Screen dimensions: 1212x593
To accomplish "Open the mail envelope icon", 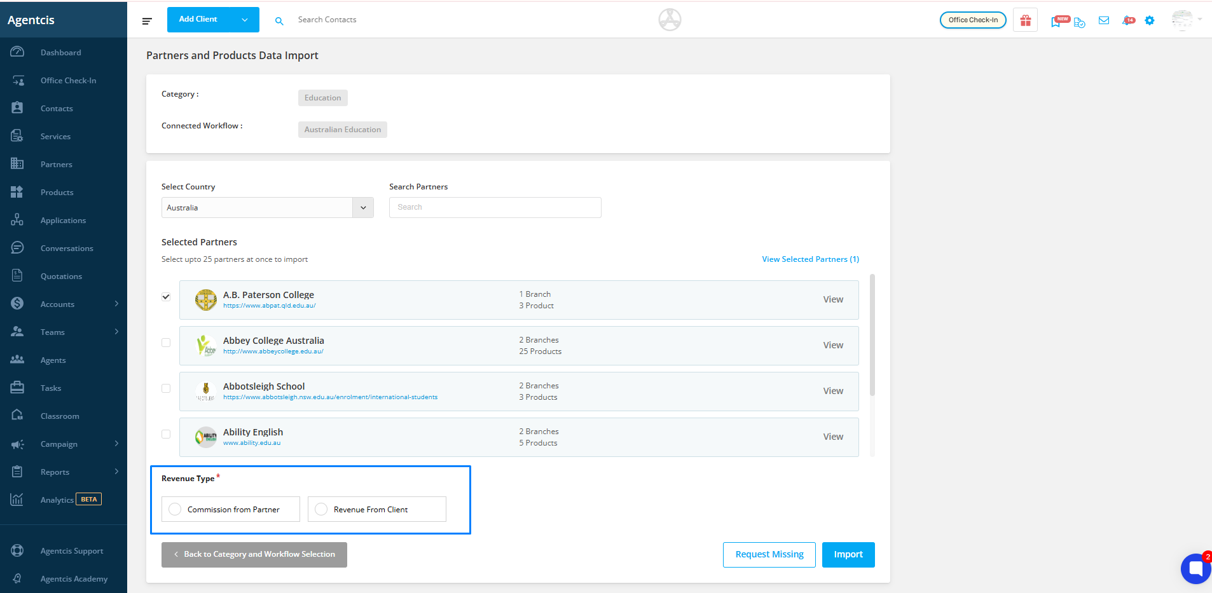I will 1104,20.
